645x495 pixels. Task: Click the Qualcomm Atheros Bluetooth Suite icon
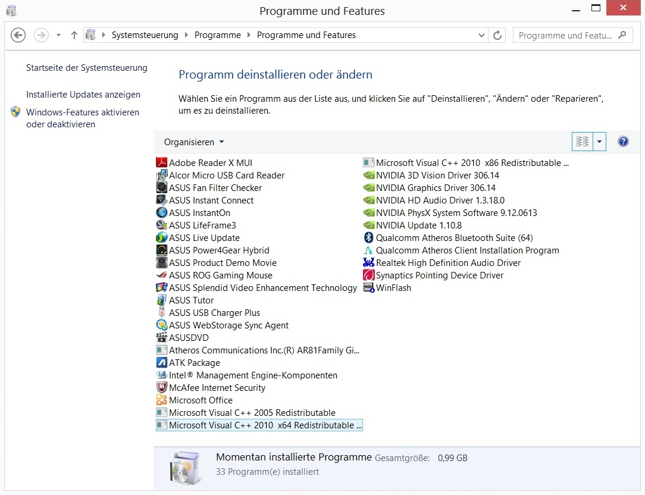(x=368, y=237)
